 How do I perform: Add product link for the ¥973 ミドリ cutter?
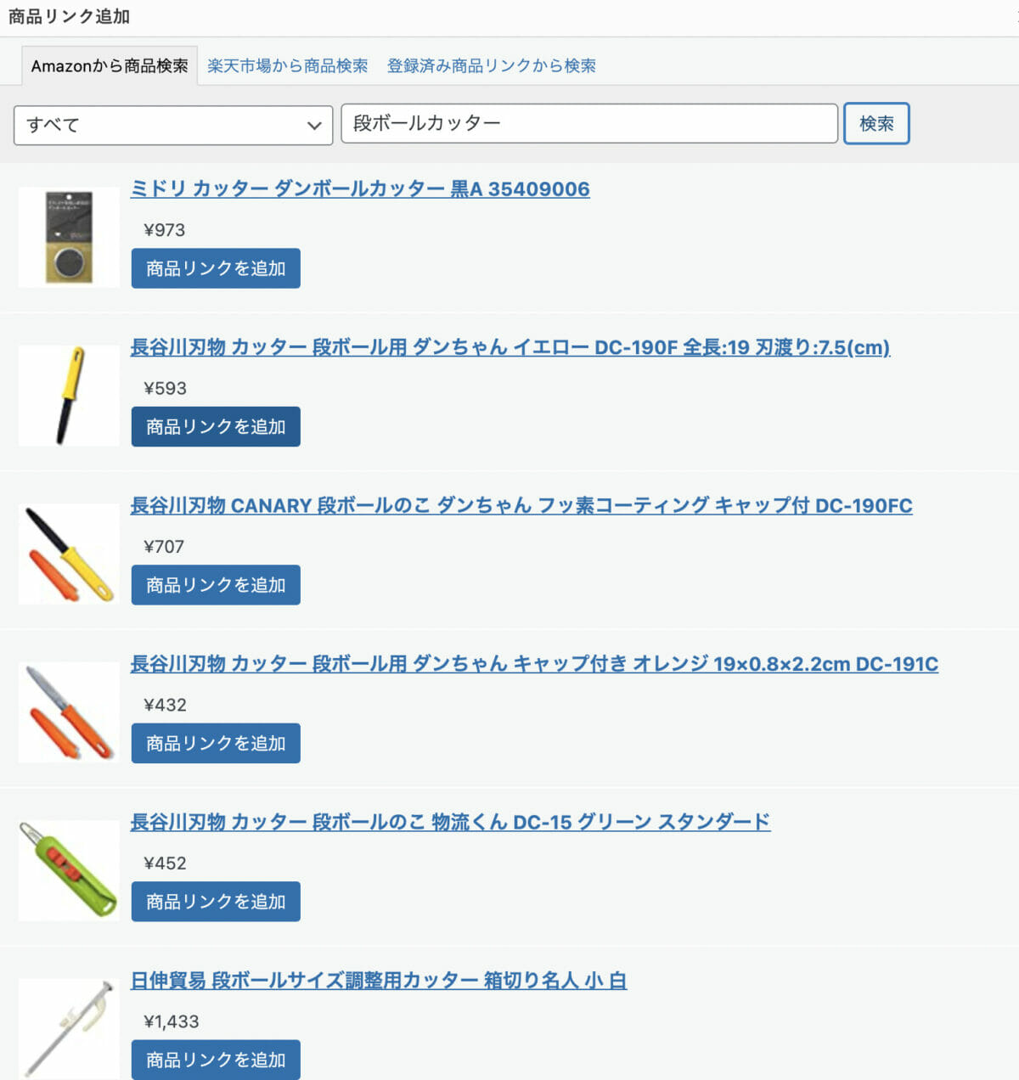(x=216, y=268)
